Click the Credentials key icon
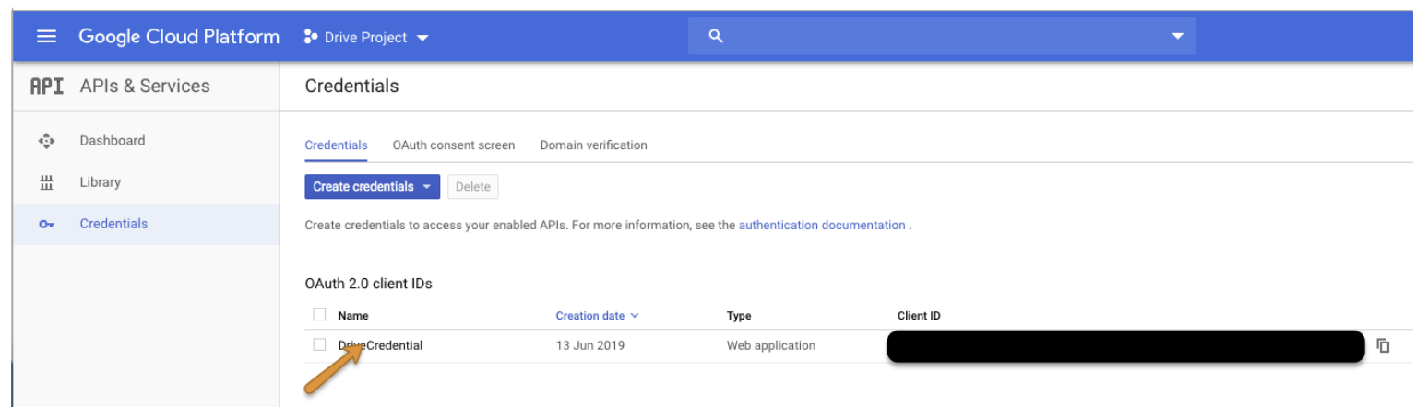1428x407 pixels. [x=46, y=225]
